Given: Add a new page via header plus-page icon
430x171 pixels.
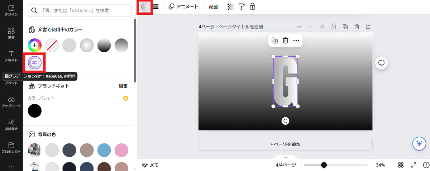Looking at the screenshot, I should [368, 27].
